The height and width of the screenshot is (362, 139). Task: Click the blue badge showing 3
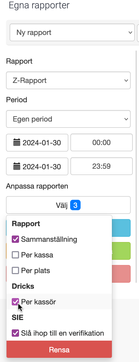(75, 205)
